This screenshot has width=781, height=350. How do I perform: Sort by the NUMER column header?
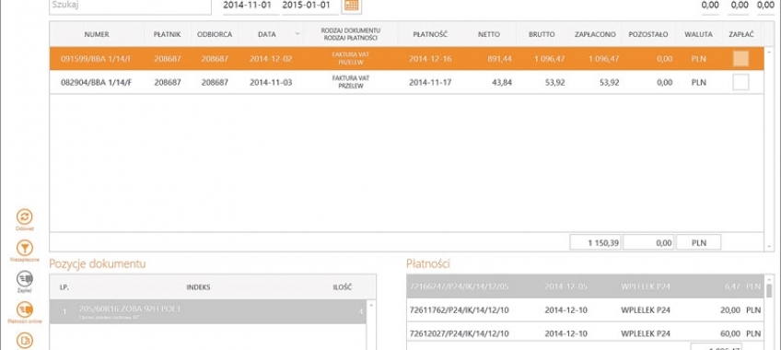tap(97, 34)
